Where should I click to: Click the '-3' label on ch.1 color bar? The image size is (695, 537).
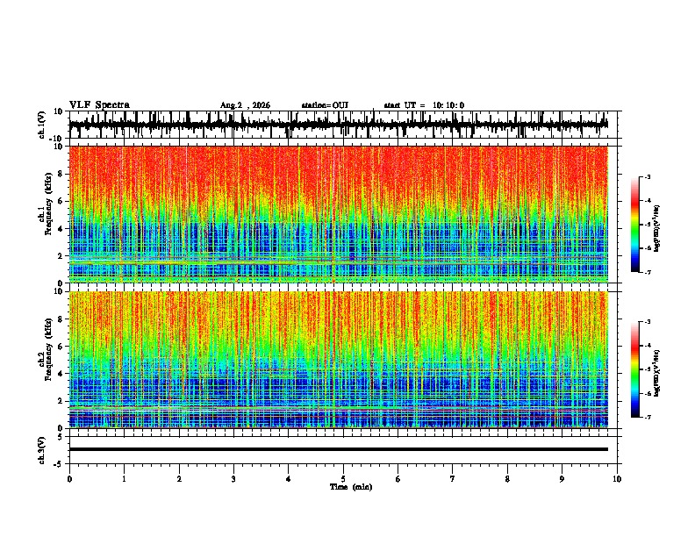point(647,176)
